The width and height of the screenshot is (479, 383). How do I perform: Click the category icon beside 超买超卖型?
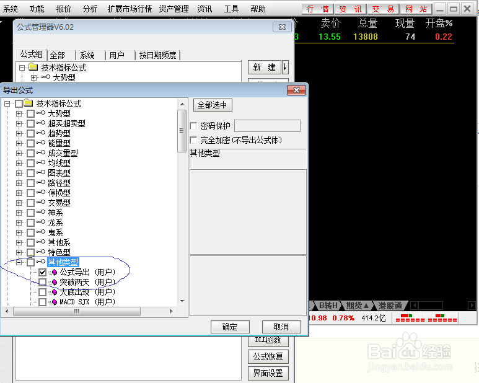coord(41,123)
